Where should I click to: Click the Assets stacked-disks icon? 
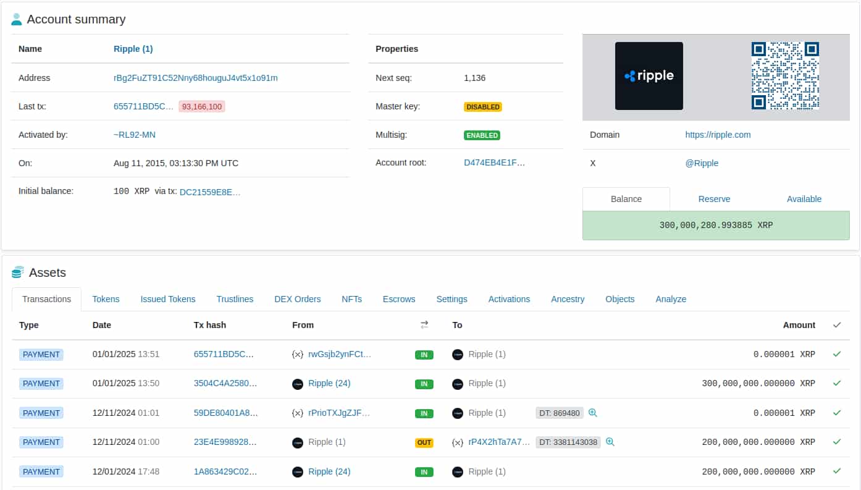[17, 272]
